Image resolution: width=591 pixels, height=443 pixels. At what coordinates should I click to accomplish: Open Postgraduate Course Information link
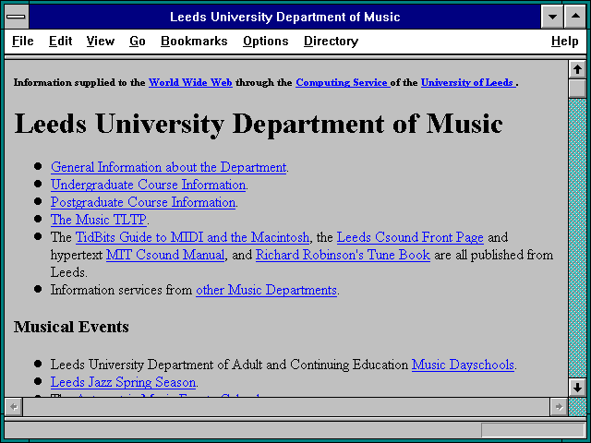[143, 202]
